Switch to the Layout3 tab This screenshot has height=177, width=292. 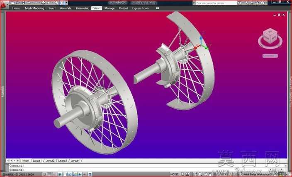63,160
